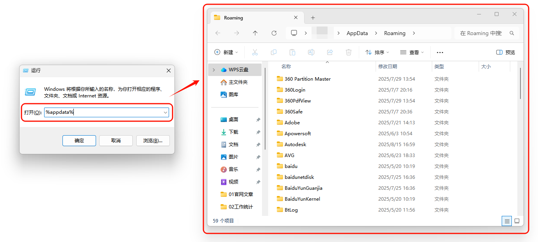Viewport: 538px width, 242px height.
Task: Open the three-dot more options menu
Action: pyautogui.click(x=440, y=53)
